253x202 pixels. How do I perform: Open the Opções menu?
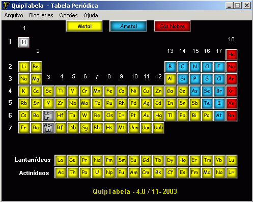coord(68,15)
